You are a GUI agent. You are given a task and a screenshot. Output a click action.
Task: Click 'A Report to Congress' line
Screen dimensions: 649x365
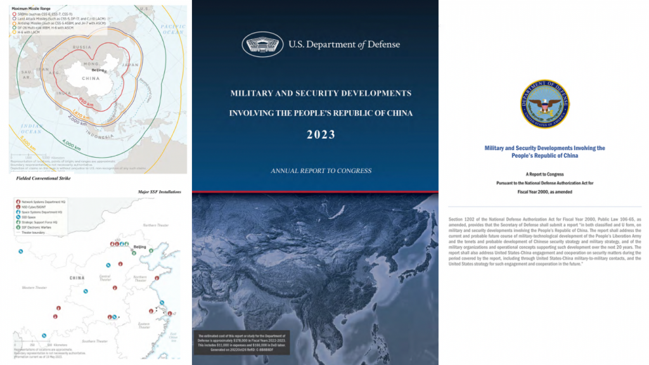pyautogui.click(x=544, y=174)
